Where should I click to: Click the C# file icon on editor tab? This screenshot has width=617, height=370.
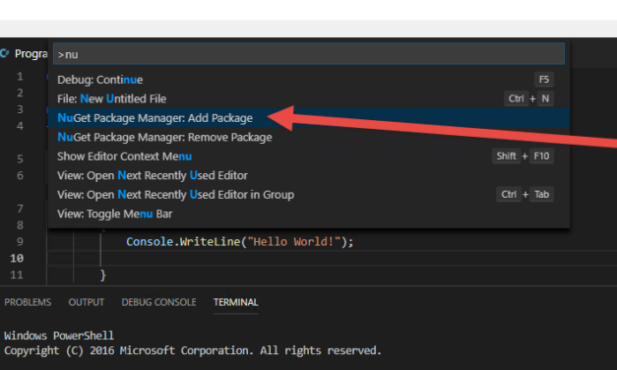click(x=5, y=53)
